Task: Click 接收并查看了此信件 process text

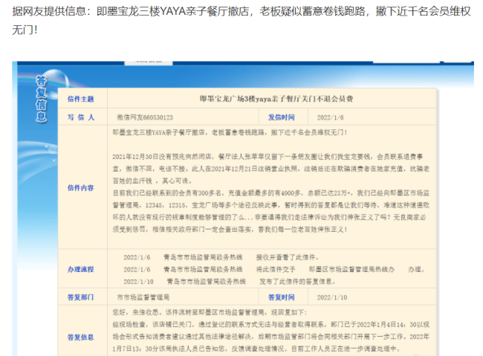Action: click(x=288, y=257)
